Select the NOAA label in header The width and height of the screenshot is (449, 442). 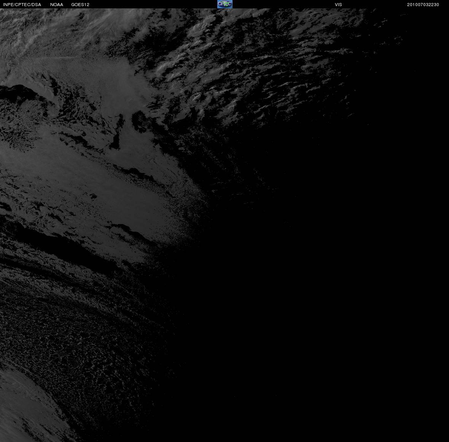(56, 5)
